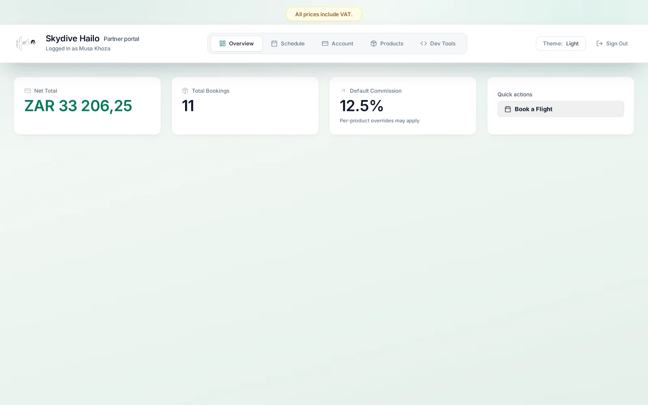Image resolution: width=648 pixels, height=405 pixels.
Task: Toggle the Theme: Light button
Action: point(561,43)
